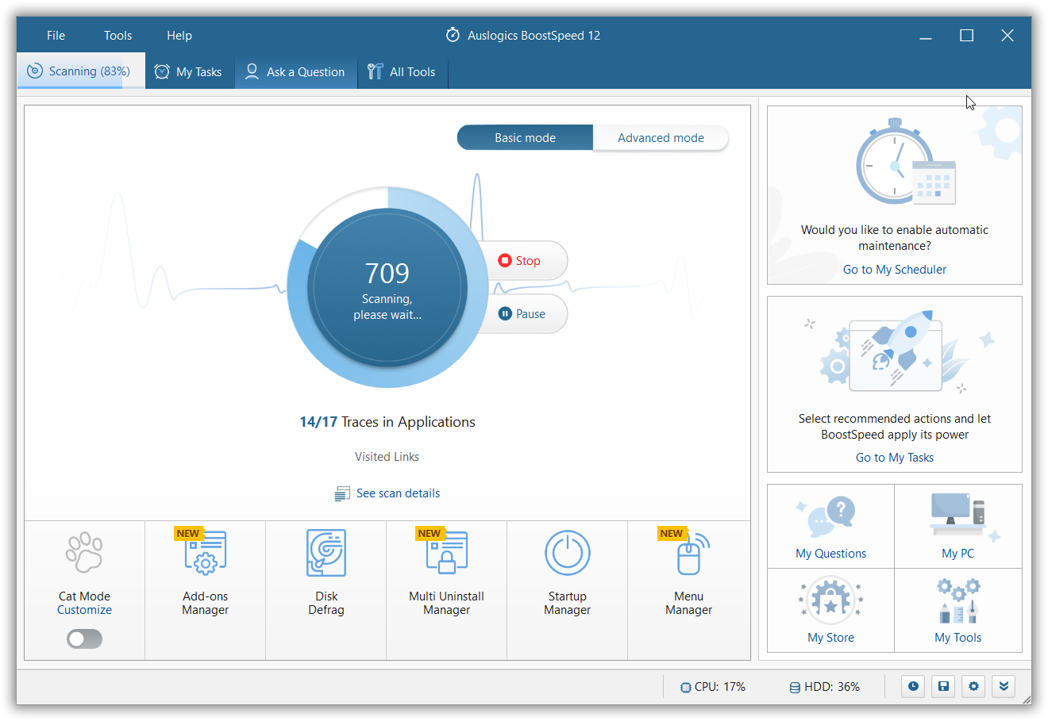Click the Multi Uninstall Manager NEW badge

pos(430,533)
